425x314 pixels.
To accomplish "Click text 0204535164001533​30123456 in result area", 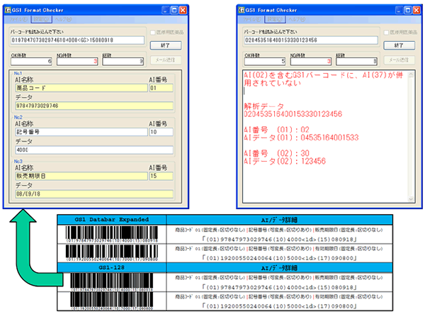I will point(293,114).
